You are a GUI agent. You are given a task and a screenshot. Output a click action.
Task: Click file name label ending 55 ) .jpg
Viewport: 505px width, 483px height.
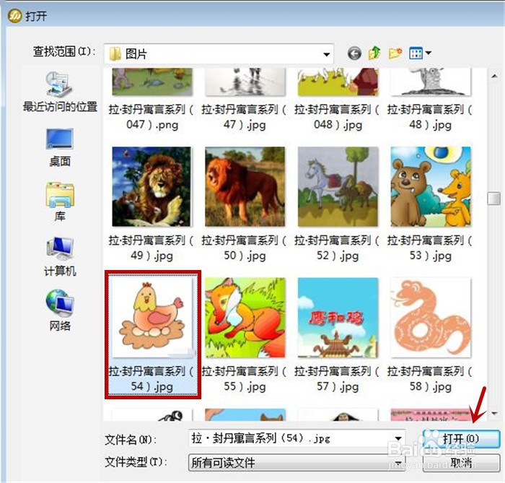[245, 378]
